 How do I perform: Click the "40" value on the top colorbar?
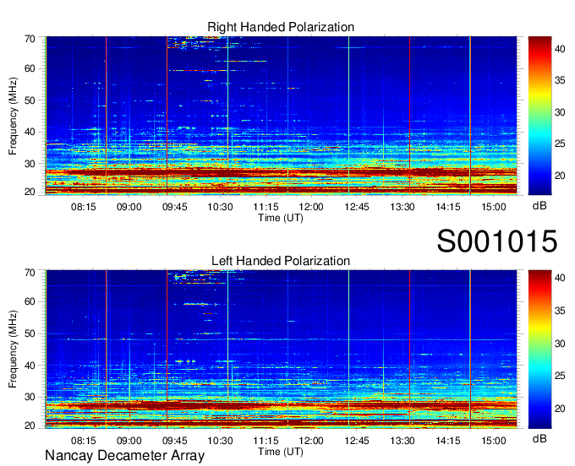(560, 49)
